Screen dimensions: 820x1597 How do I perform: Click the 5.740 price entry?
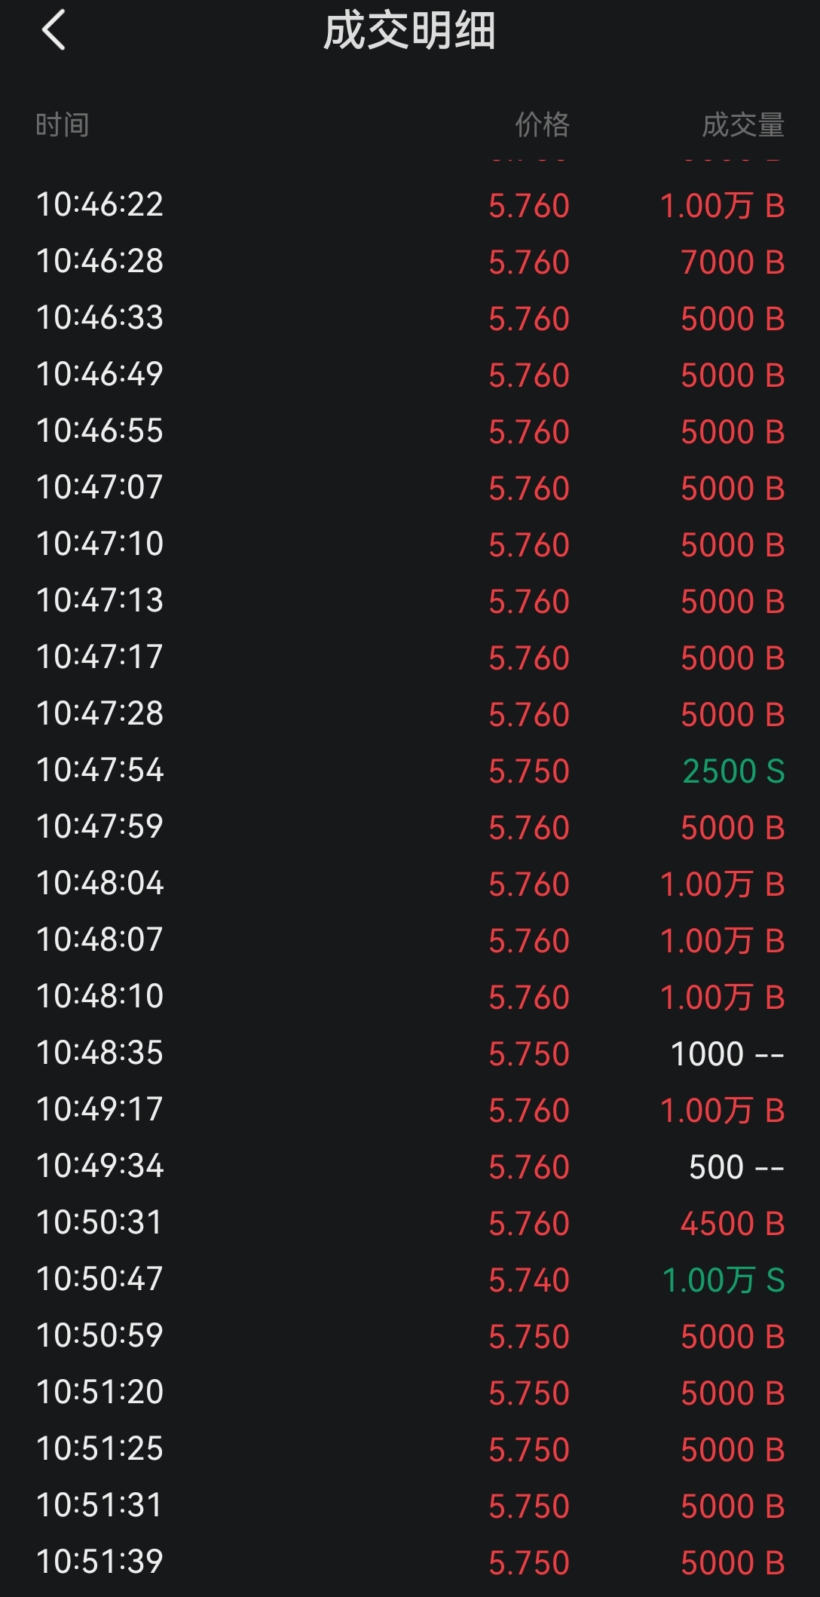coord(528,1280)
